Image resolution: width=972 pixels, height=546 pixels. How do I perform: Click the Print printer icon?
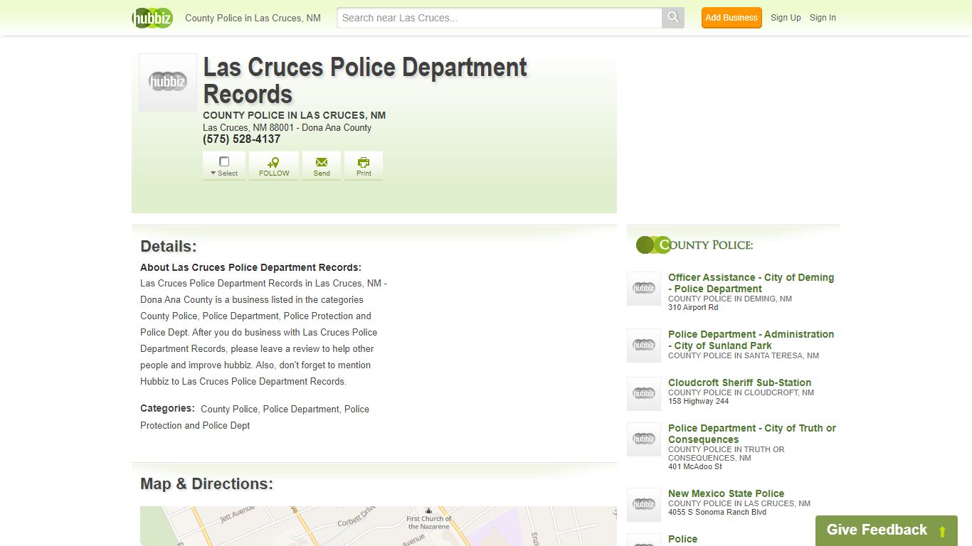[x=364, y=162]
